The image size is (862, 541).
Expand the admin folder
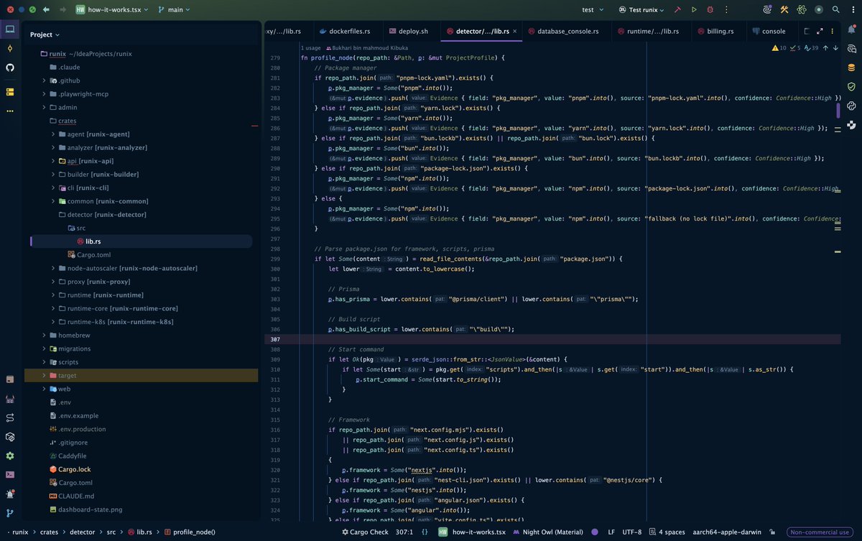pos(45,107)
